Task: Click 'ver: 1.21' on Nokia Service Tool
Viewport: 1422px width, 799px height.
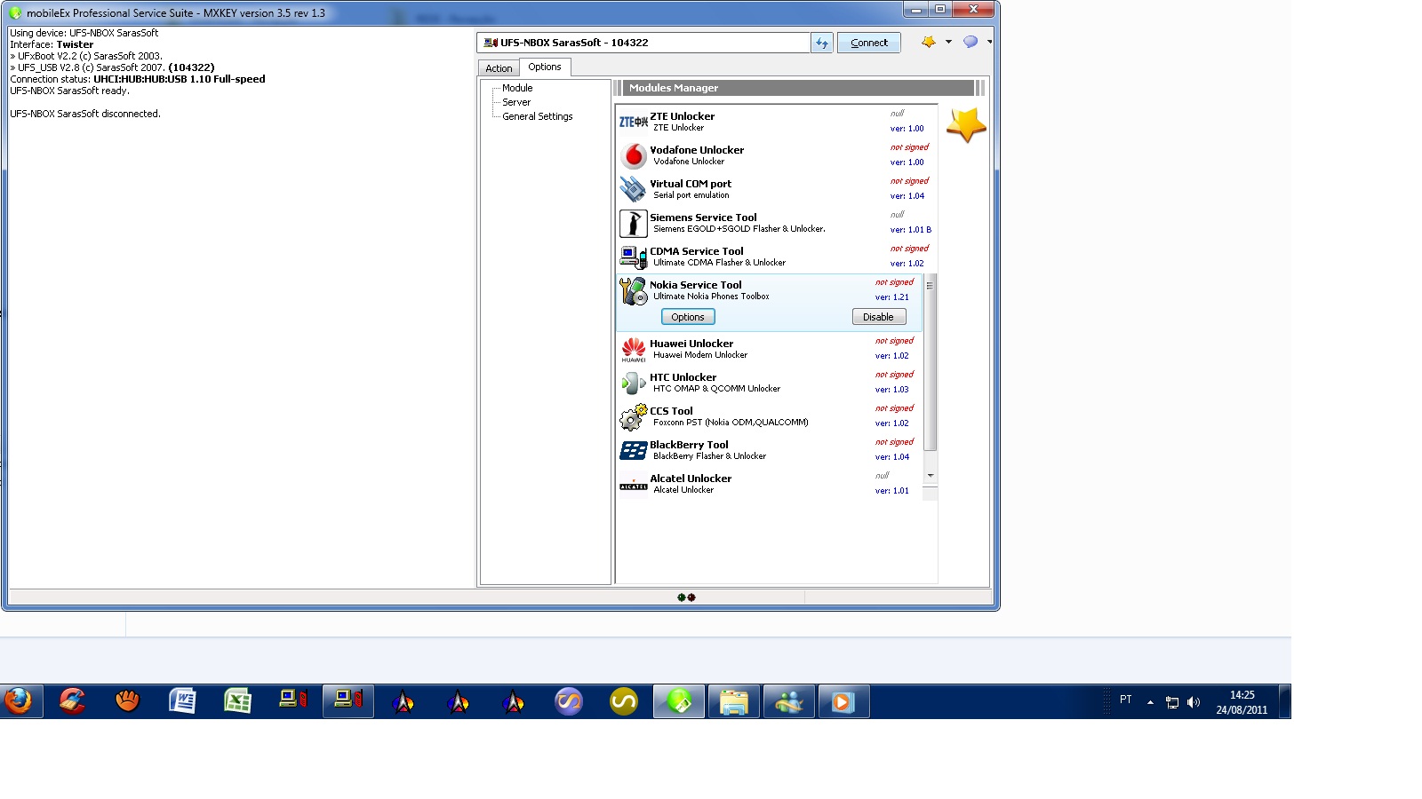Action: pyautogui.click(x=891, y=297)
